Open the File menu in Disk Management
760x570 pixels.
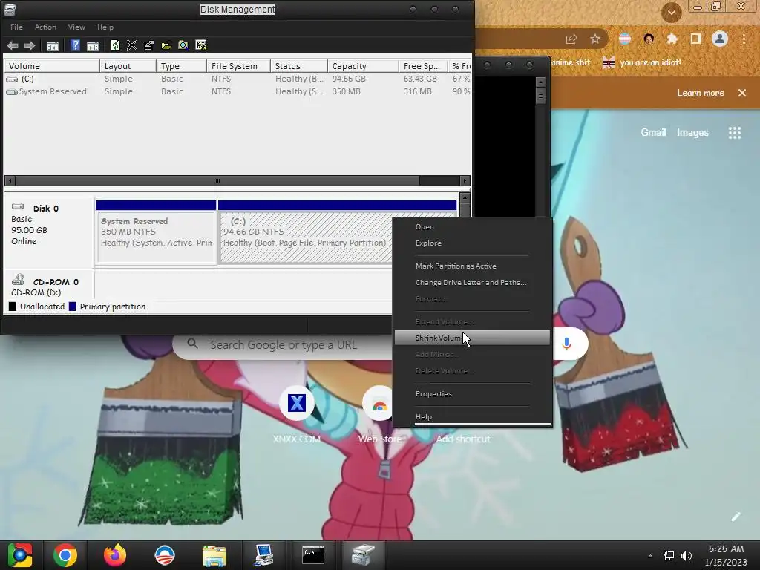tap(16, 27)
